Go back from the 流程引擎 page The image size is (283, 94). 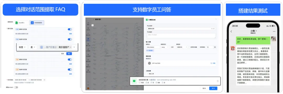(94, 19)
